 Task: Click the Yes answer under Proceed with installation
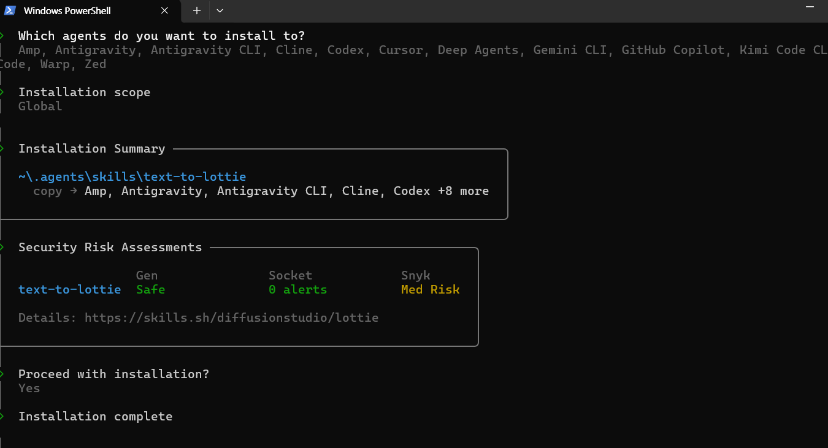click(x=29, y=389)
